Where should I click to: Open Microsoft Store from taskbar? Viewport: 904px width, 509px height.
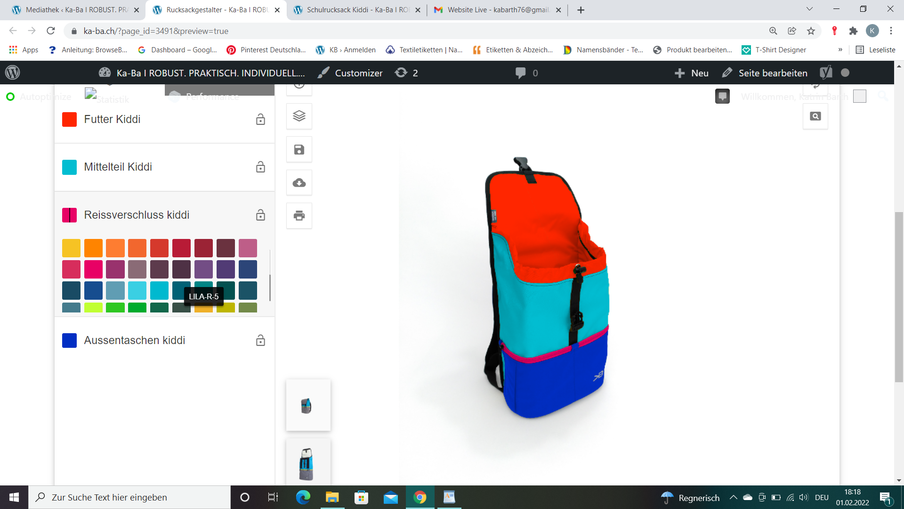tap(361, 497)
